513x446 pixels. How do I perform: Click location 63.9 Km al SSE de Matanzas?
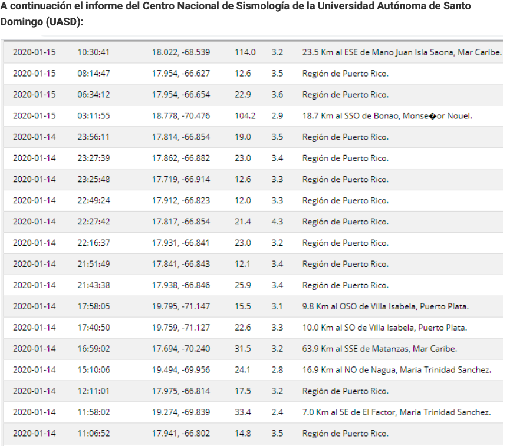point(356,349)
